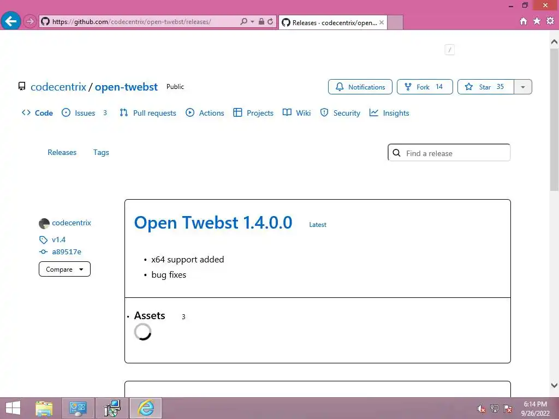Select the Releases · codecentrix browser tab
Screen dimensions: 559x419
332,22
